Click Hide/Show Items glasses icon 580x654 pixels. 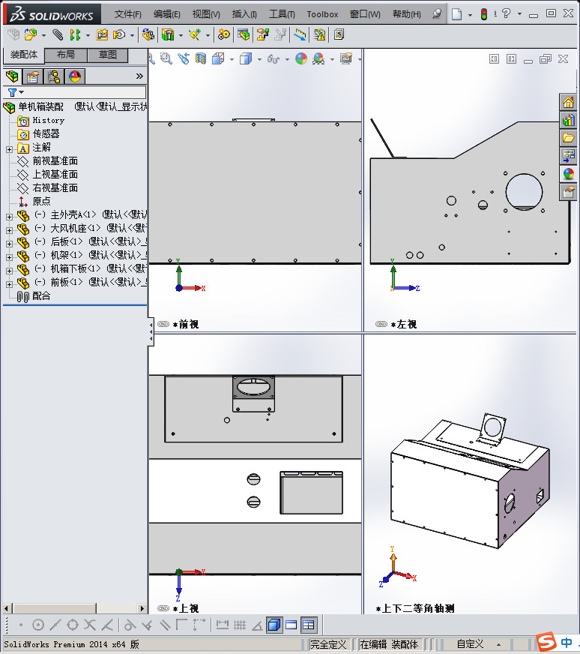coord(274,58)
